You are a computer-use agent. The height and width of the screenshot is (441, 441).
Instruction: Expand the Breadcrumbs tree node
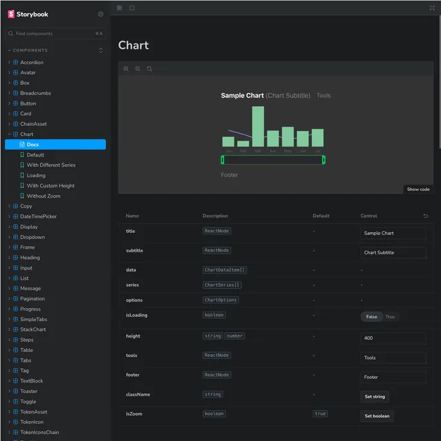[x=9, y=93]
